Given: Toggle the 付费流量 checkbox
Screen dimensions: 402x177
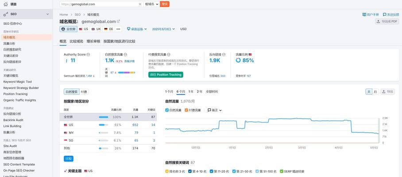Looking at the screenshot, I should pos(186,110).
